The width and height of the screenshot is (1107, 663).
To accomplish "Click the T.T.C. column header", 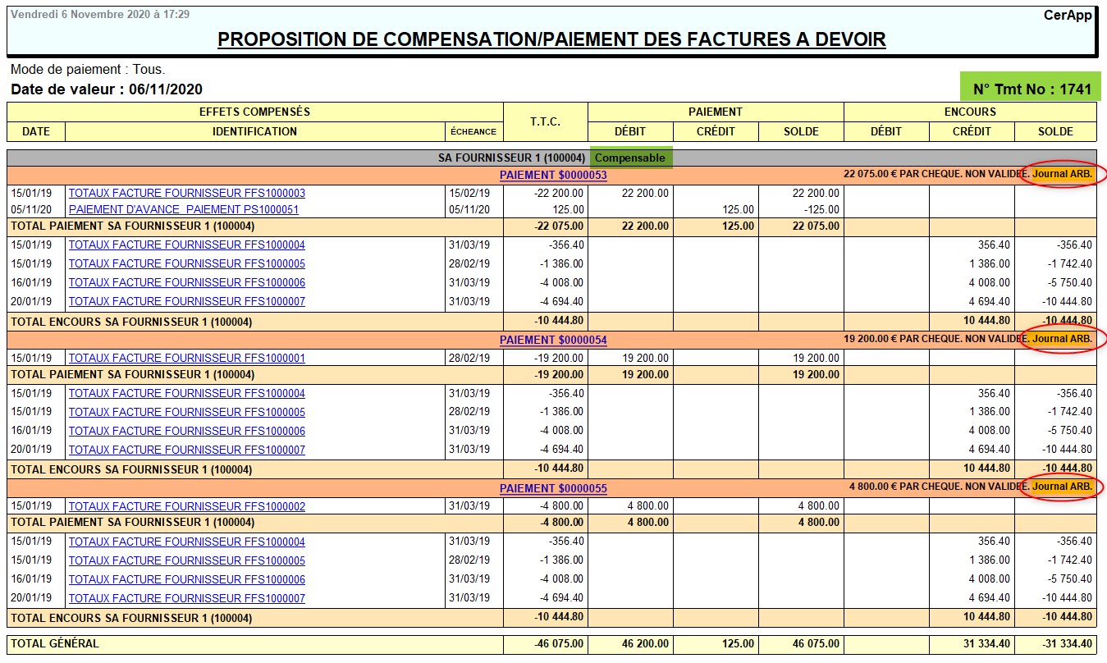I will pyautogui.click(x=545, y=121).
